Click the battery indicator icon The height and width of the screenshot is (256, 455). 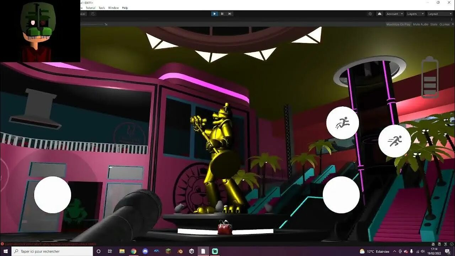[429, 77]
